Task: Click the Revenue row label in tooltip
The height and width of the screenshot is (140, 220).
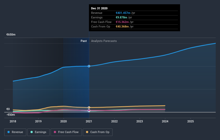Action: (97, 13)
